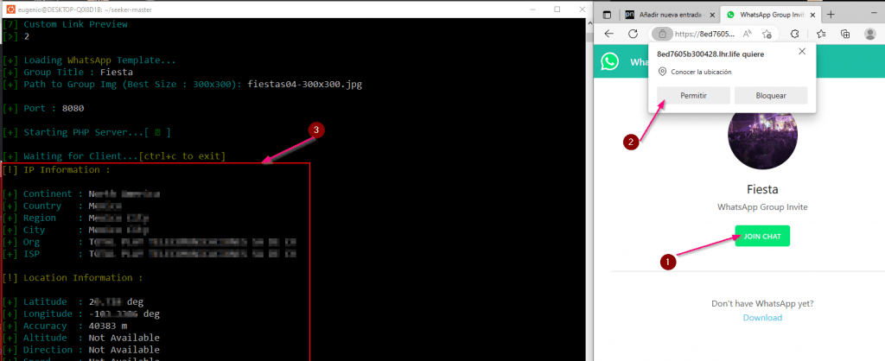Image resolution: width=885 pixels, height=361 pixels.
Task: Click the fiestas04-300x300.jpg filename in terminal
Action: click(x=305, y=85)
